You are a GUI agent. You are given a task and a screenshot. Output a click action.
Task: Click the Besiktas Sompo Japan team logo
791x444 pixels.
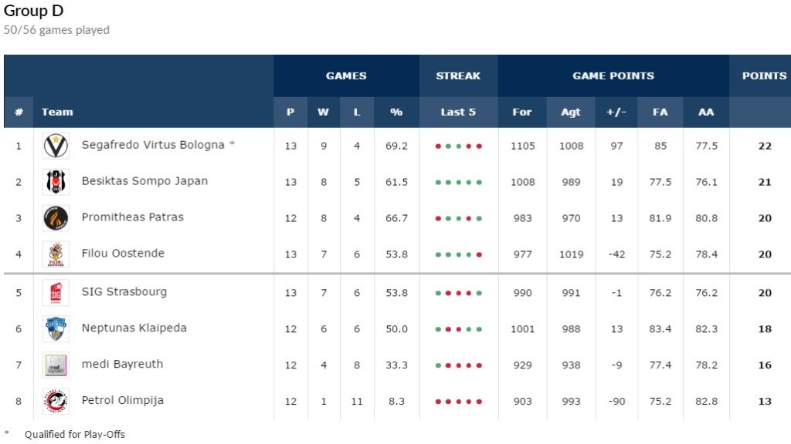pos(56,182)
